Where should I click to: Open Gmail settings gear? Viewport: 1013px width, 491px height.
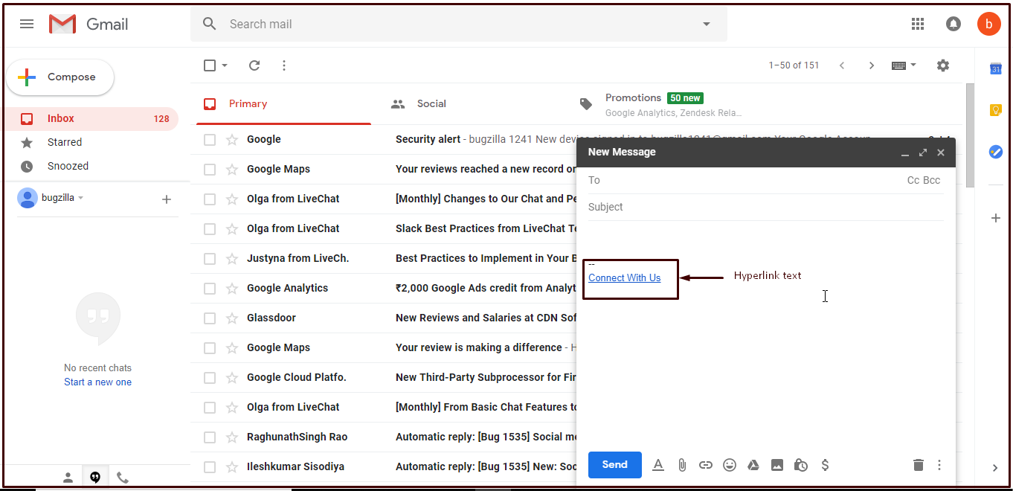(x=942, y=65)
